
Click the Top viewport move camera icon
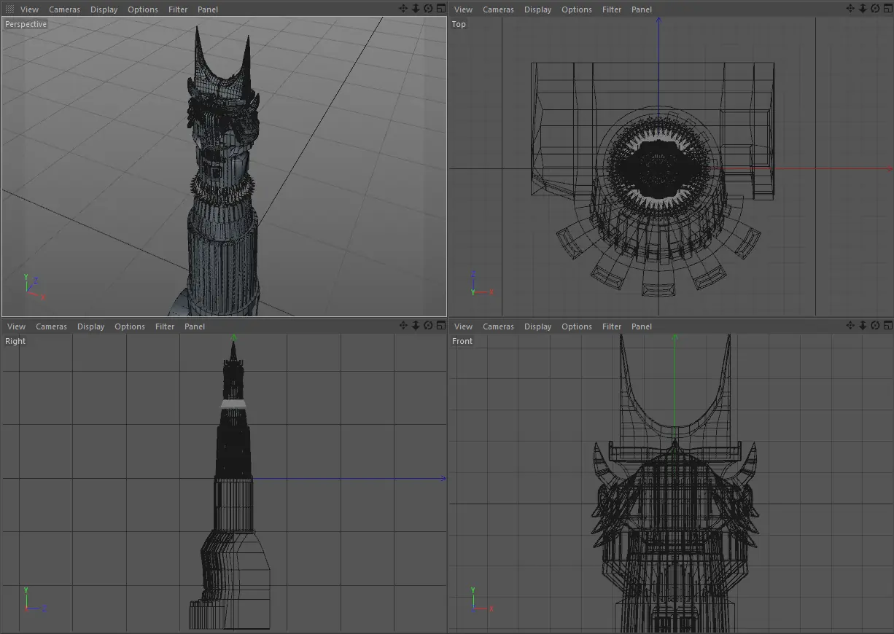pyautogui.click(x=850, y=9)
